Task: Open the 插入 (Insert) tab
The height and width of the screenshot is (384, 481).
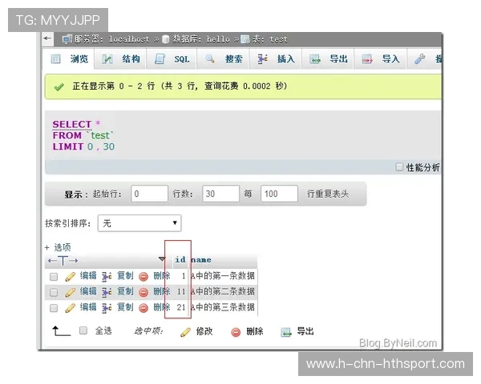Action: pyautogui.click(x=276, y=58)
